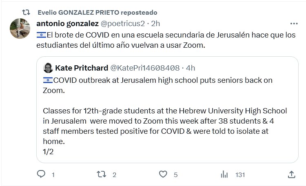Open antonio gonzalez profile avatar

pyautogui.click(x=19, y=29)
